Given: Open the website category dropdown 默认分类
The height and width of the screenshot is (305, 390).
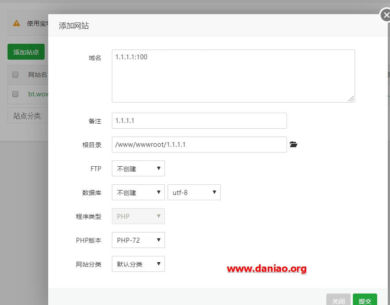Looking at the screenshot, I should click(x=138, y=264).
